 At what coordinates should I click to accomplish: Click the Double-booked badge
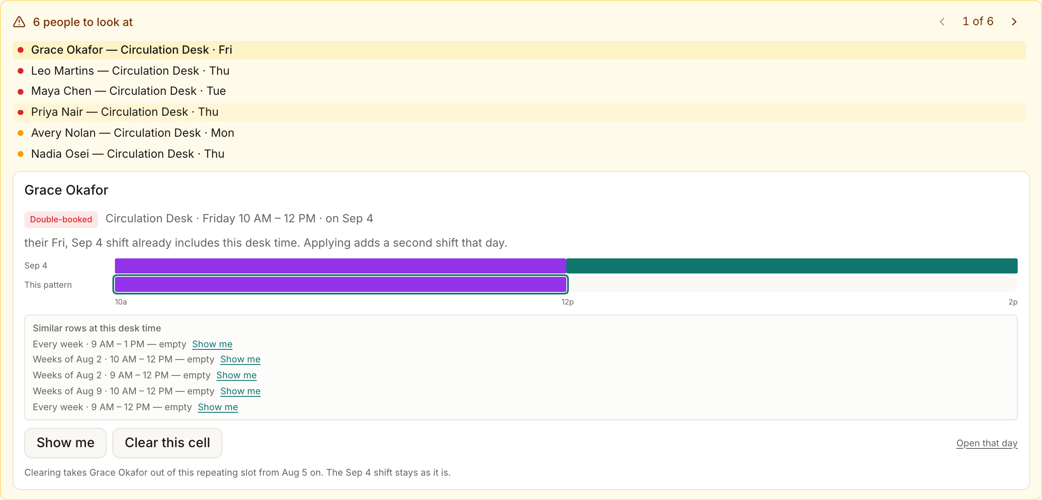61,219
